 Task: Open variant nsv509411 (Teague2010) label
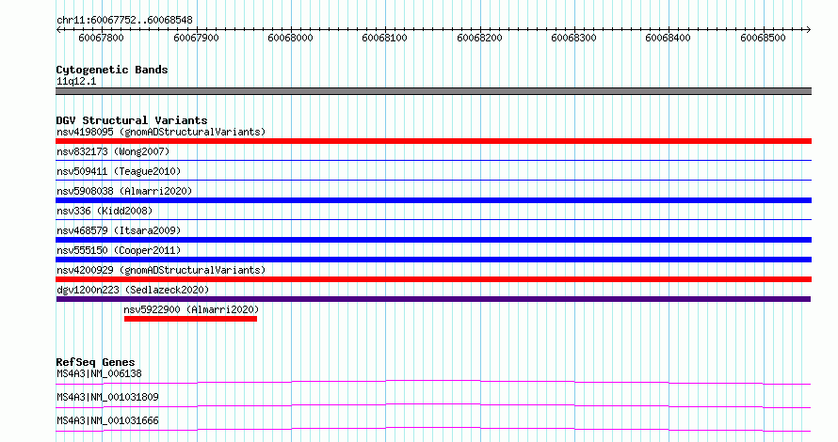pos(119,171)
